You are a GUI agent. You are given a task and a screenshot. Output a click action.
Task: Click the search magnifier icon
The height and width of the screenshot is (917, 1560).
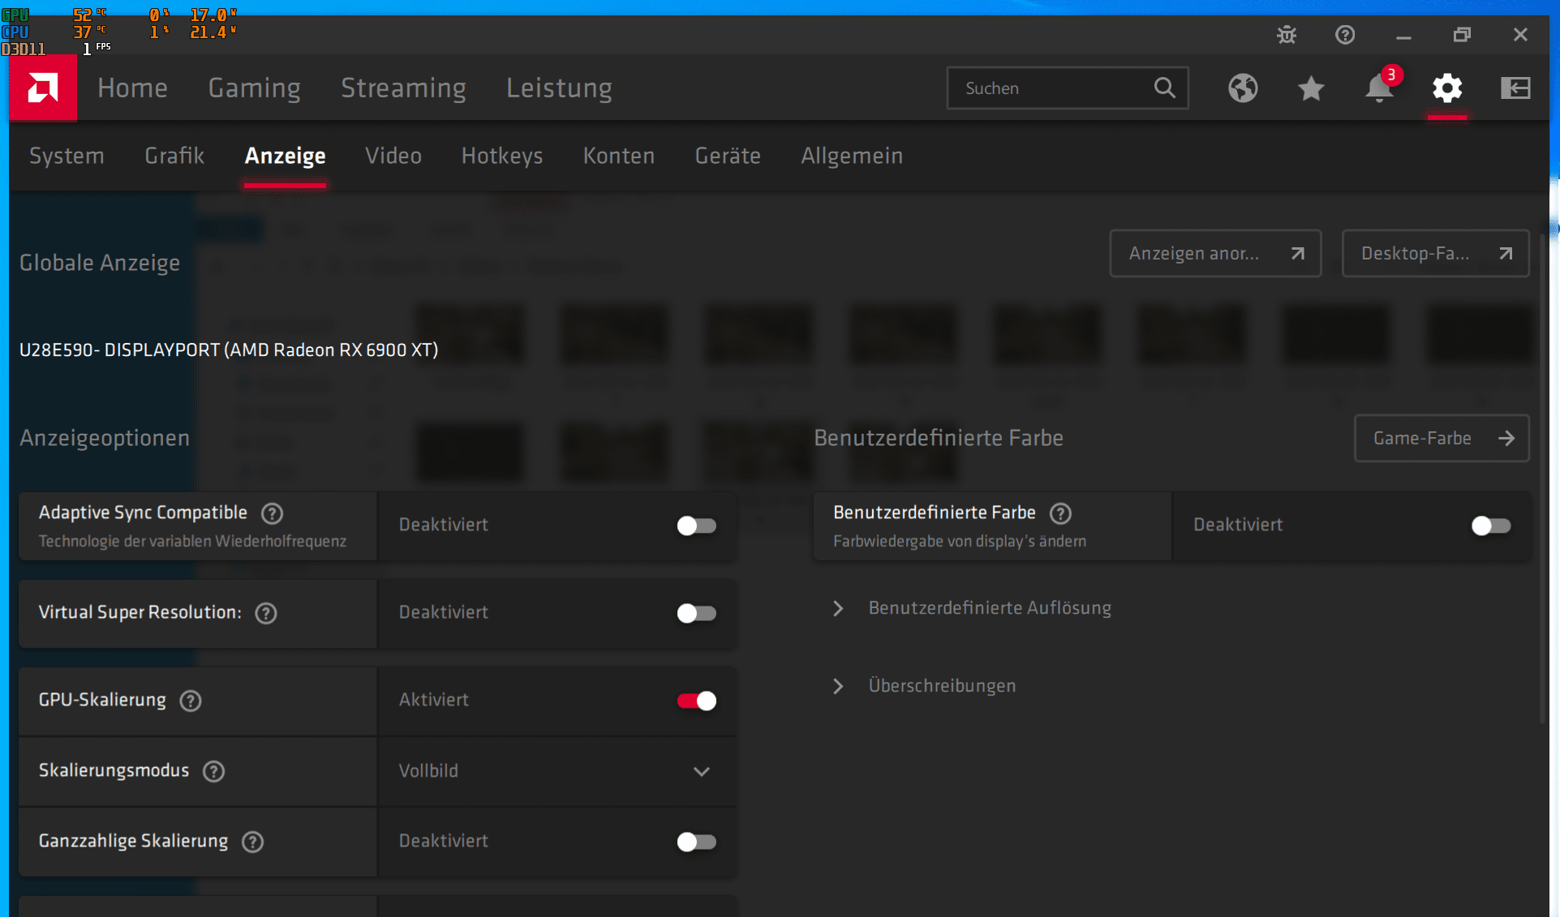(x=1165, y=88)
